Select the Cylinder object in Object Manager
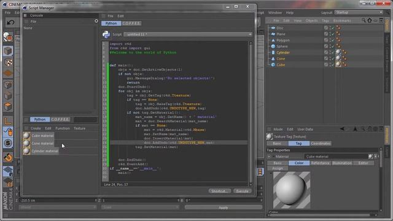 pyautogui.click(x=283, y=53)
